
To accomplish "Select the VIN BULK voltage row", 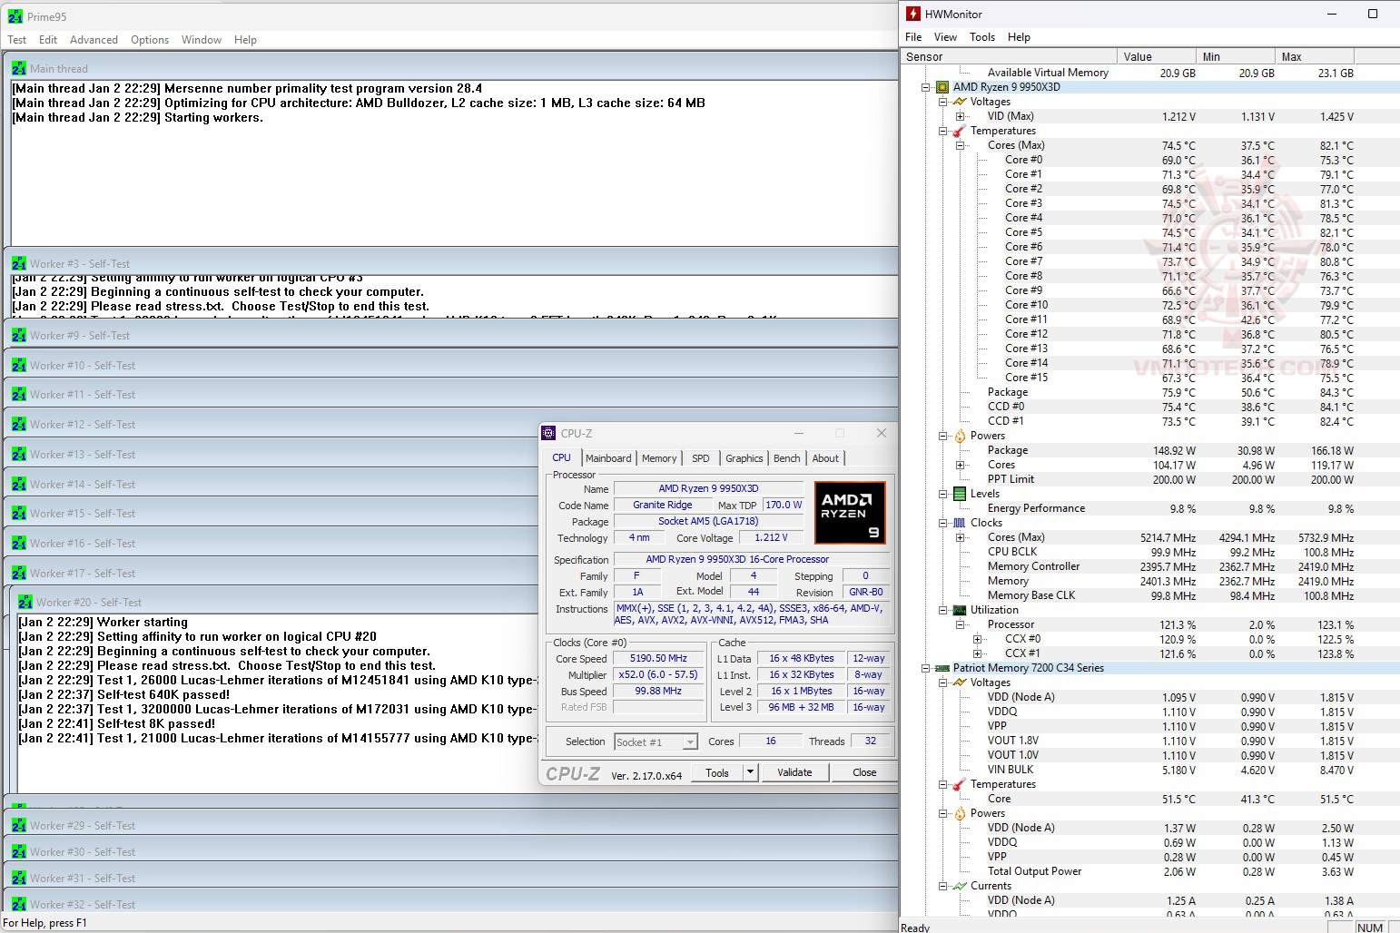I will point(1170,770).
